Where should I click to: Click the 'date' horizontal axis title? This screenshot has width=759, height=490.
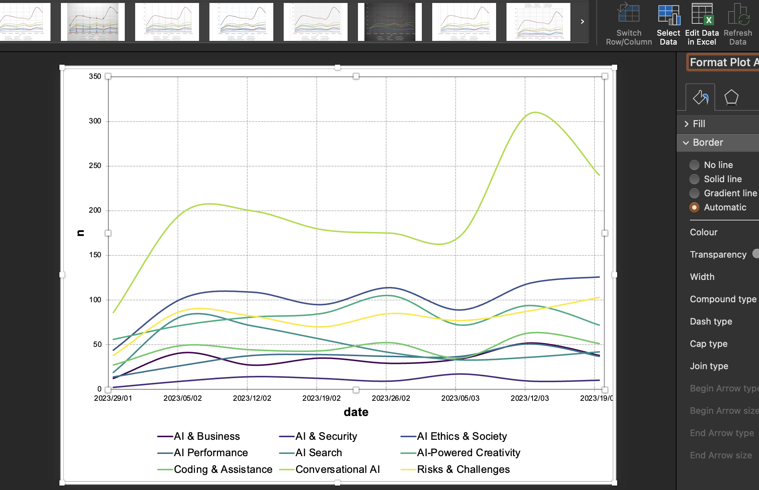point(356,412)
